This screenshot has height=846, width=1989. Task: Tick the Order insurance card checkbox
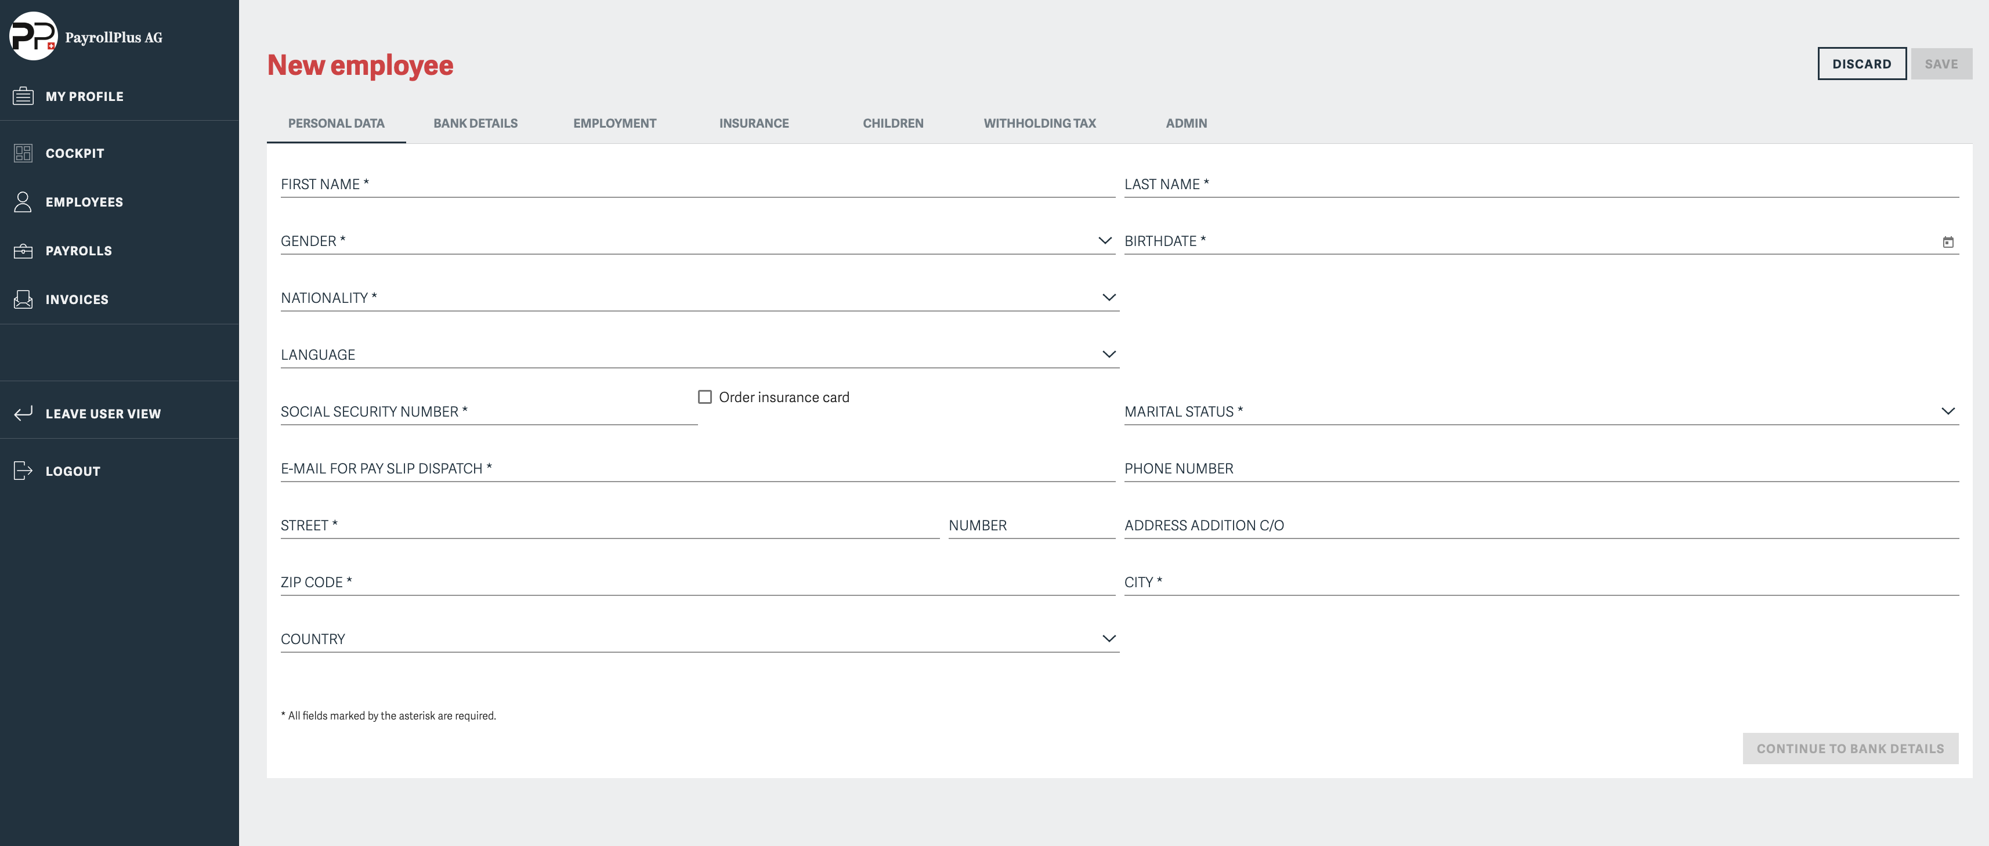(704, 397)
